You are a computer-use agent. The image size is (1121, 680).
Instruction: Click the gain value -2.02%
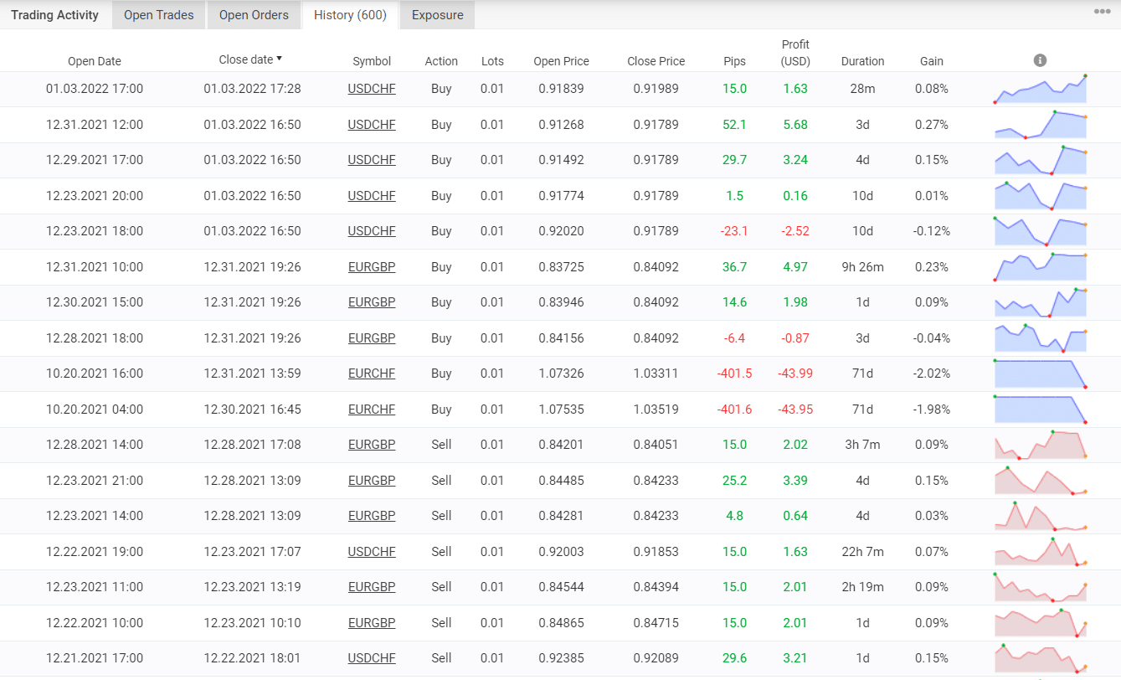[932, 373]
